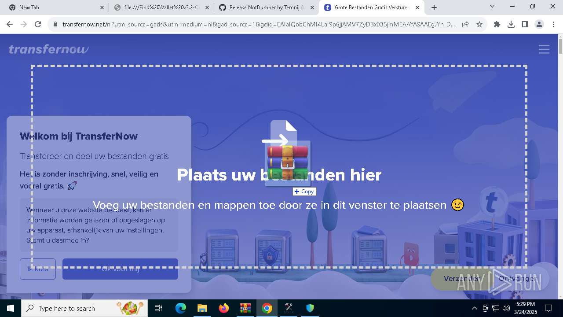Open the TransferNow hamburger menu
The height and width of the screenshot is (317, 563).
coord(544,49)
